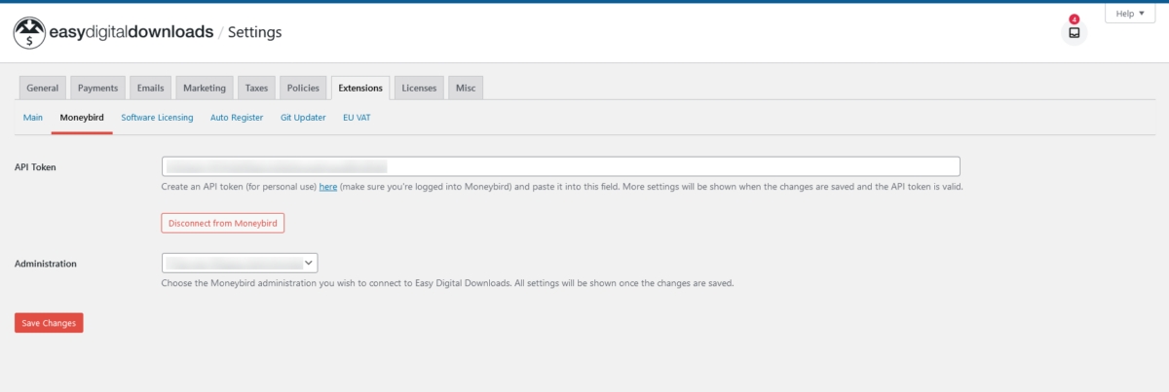The height and width of the screenshot is (392, 1169).
Task: Open the Main sub-section
Action: (33, 118)
